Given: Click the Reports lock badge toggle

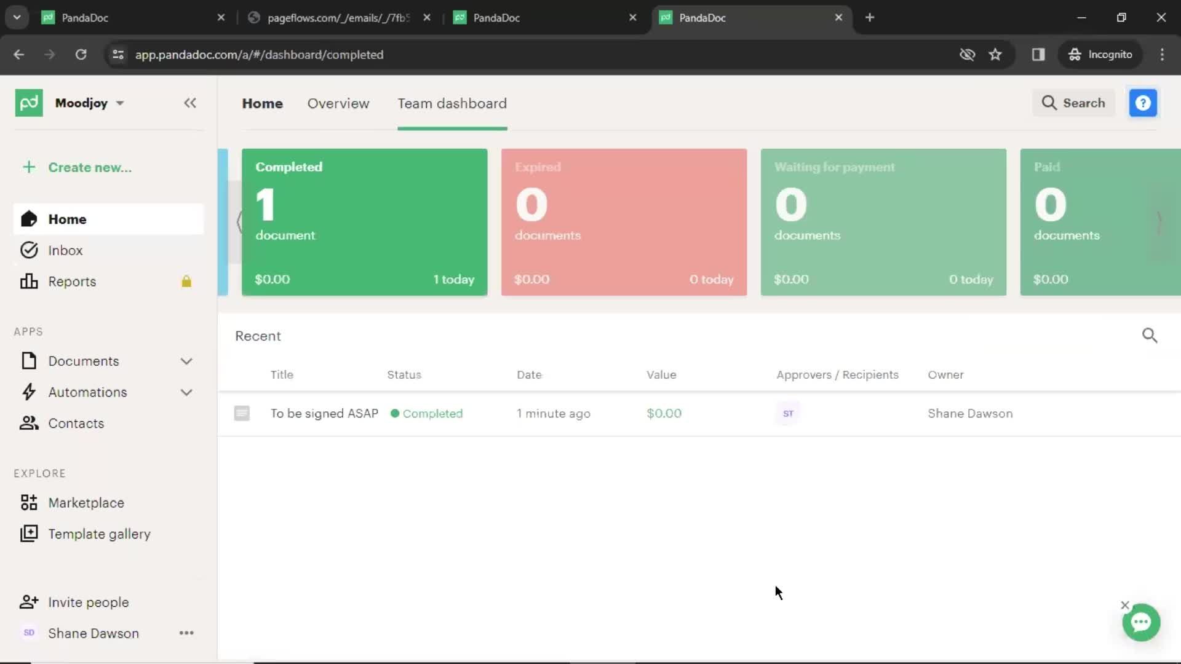Looking at the screenshot, I should [186, 282].
